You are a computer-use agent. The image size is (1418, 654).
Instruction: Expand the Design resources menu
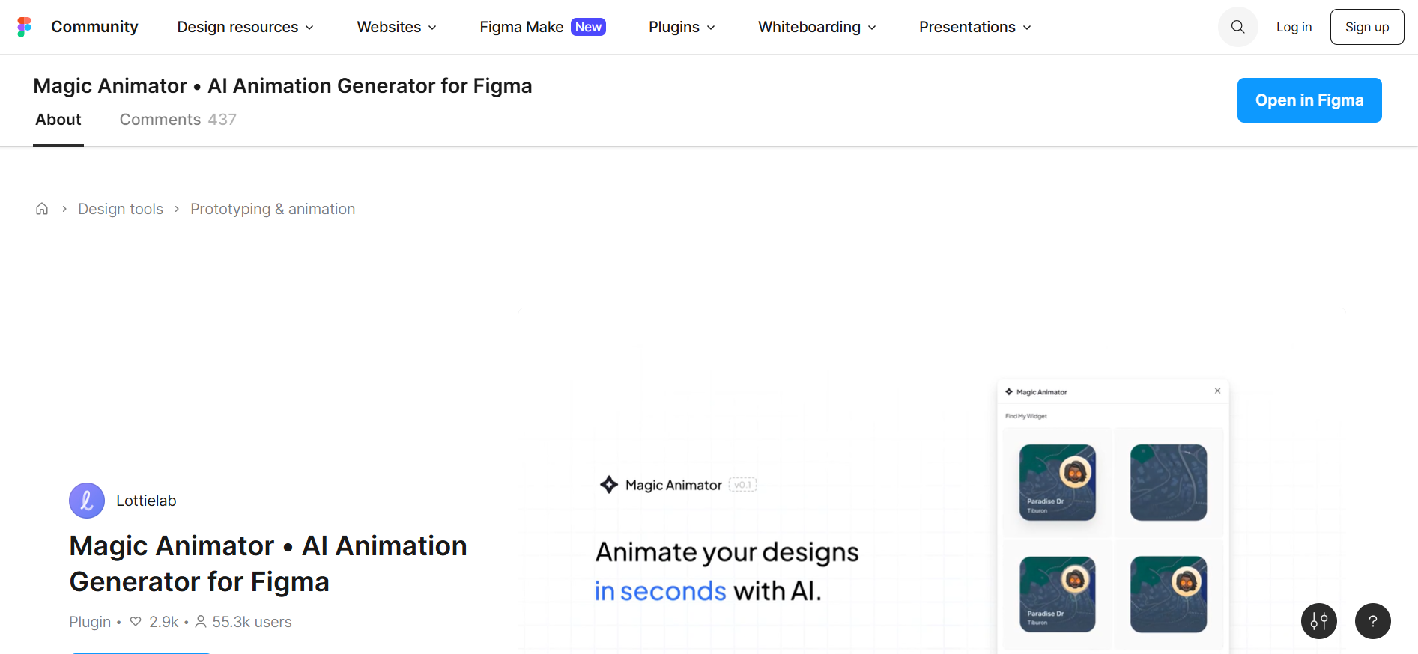(x=245, y=27)
